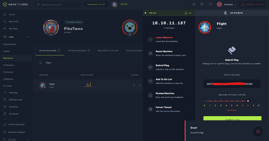Click the Retired Machines info icon
The image size is (269, 141).
(89, 51)
